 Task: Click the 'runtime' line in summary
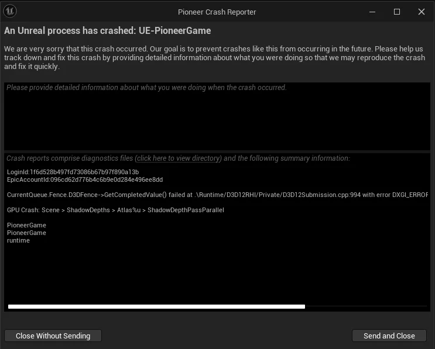pyautogui.click(x=18, y=240)
